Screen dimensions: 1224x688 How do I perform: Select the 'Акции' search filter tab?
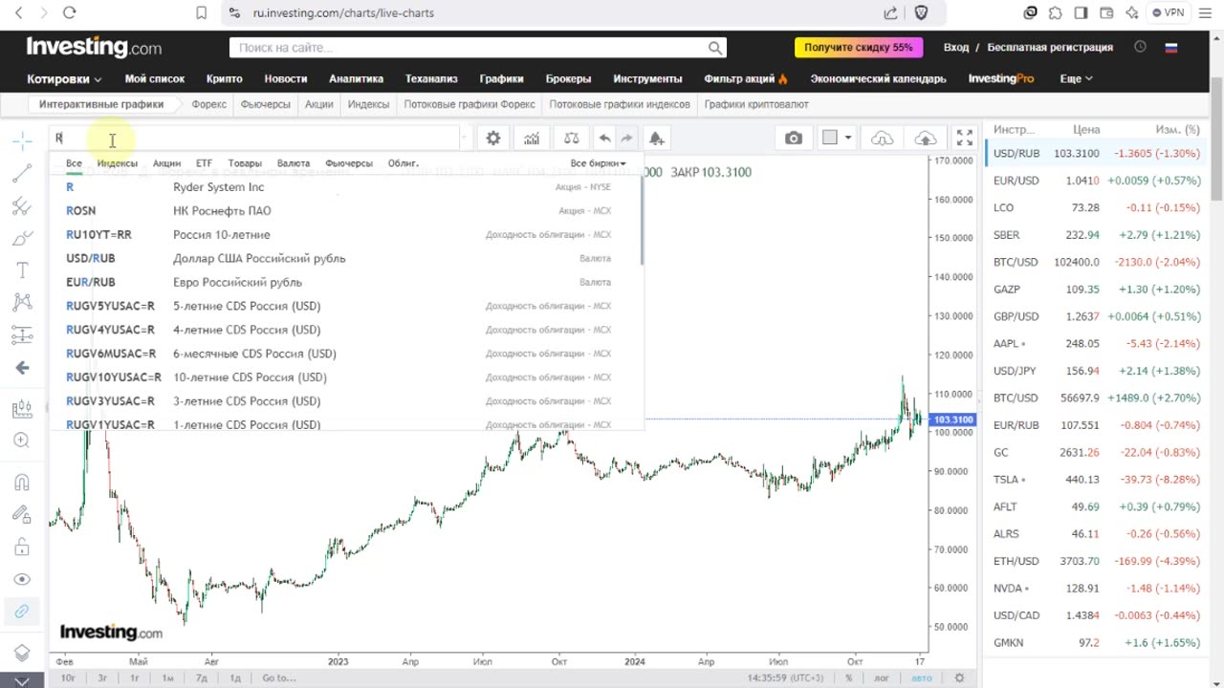166,163
